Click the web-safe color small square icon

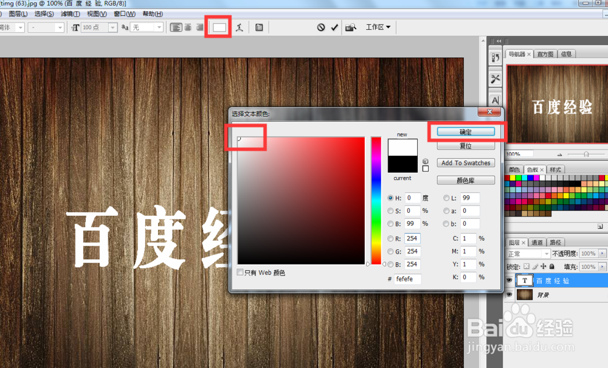[426, 168]
